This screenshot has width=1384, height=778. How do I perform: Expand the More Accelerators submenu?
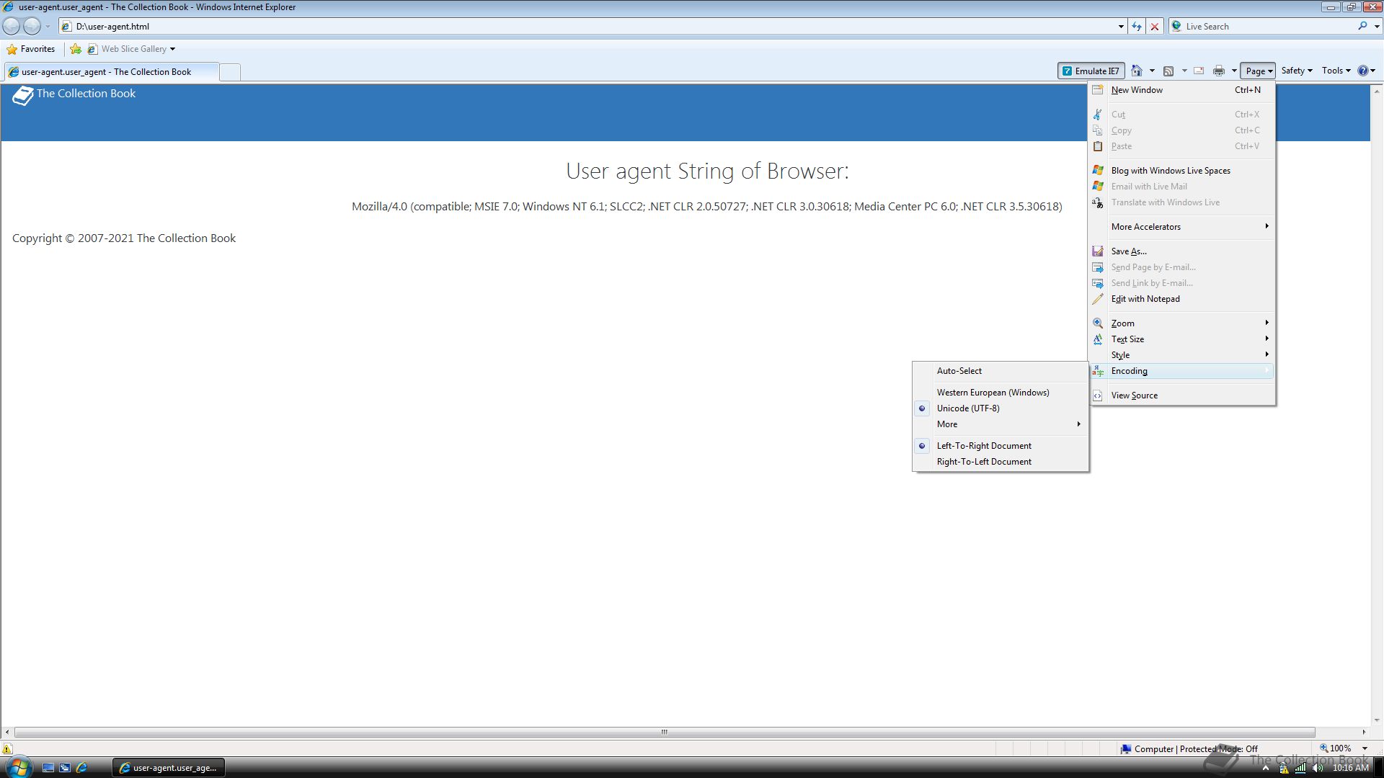[x=1181, y=227]
